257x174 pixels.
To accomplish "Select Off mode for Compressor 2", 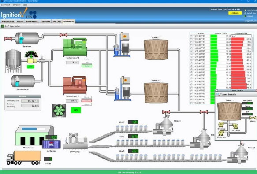I will 86,100.
